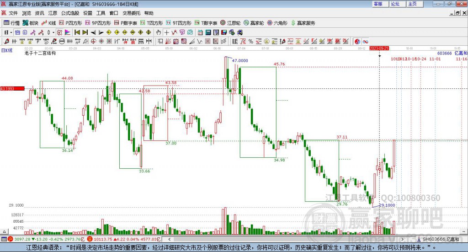
Task: Expand the candlestick style dropdown arrow
Action: [x=53, y=32]
